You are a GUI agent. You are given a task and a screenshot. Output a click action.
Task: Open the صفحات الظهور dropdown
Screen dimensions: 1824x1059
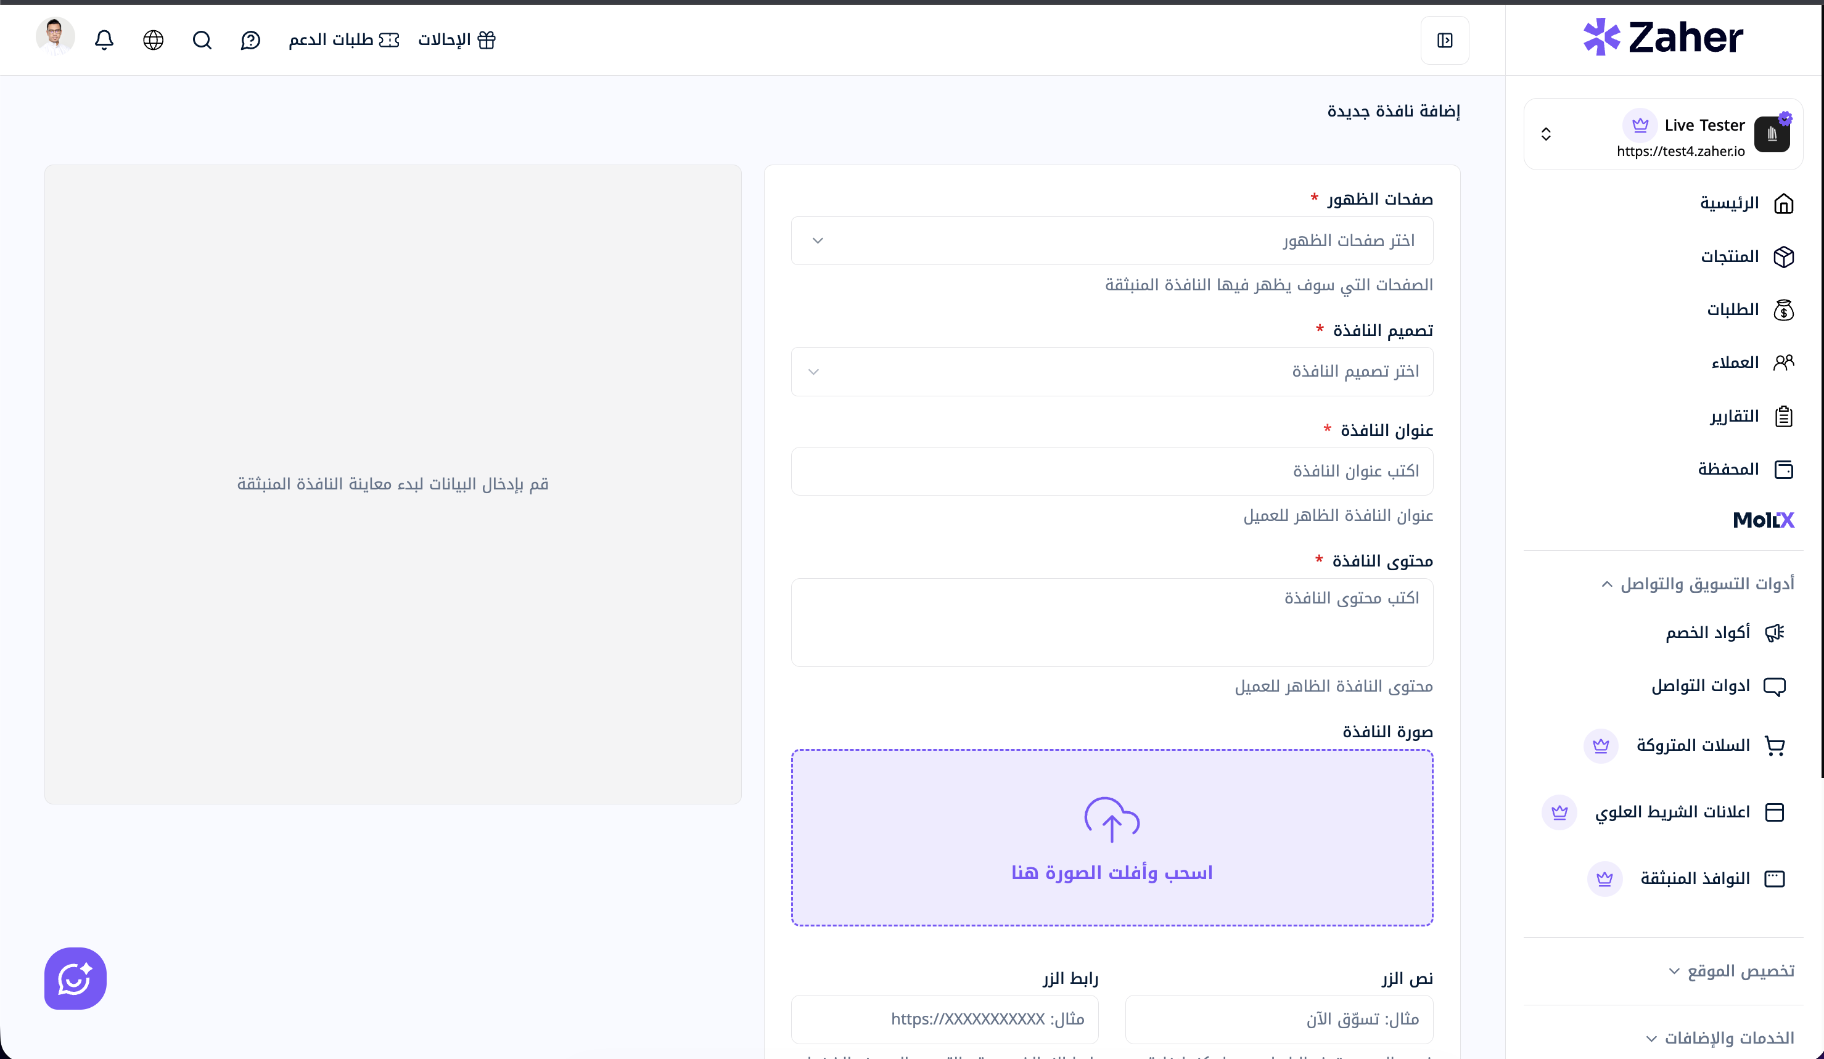pyautogui.click(x=1112, y=241)
